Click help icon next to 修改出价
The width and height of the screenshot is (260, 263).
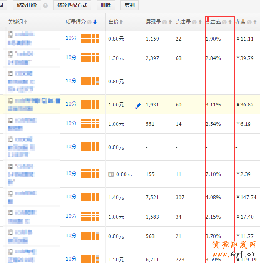tap(45, 6)
